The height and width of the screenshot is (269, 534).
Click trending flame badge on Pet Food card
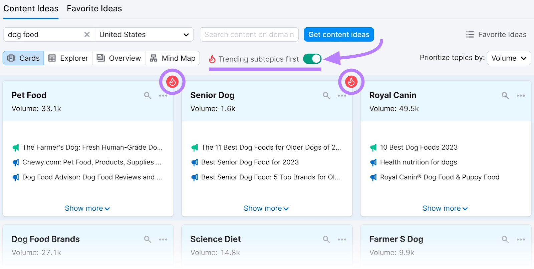(172, 82)
